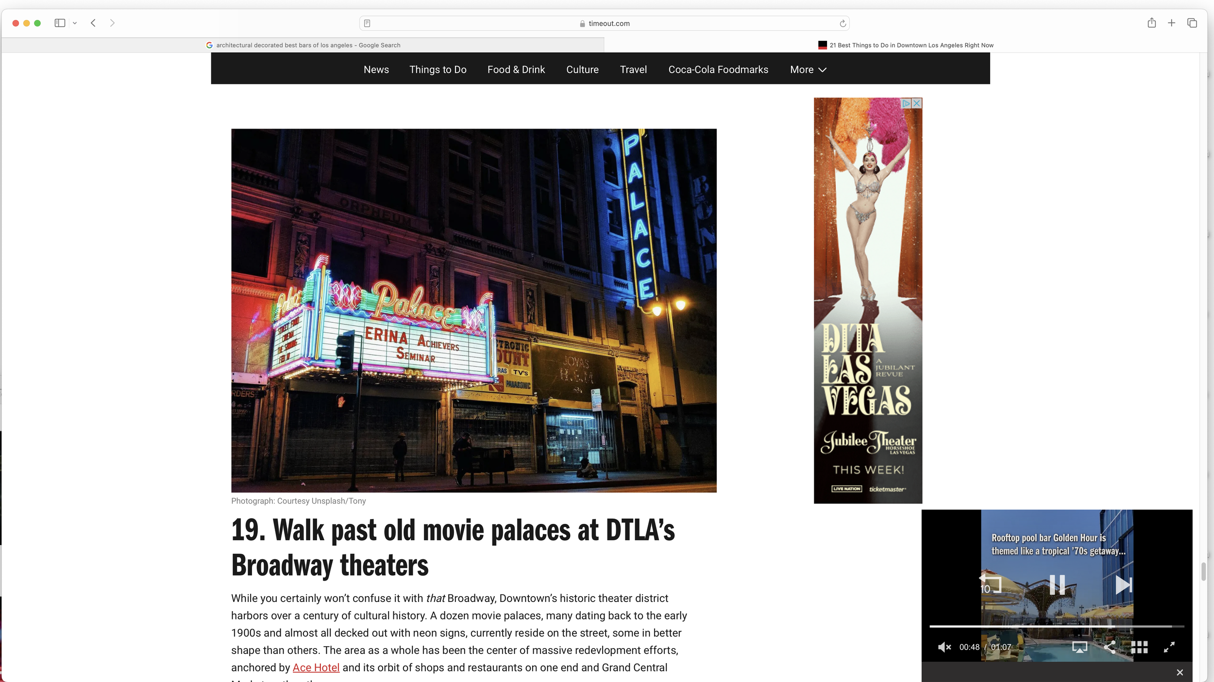Screen dimensions: 1214x682
Task: Share the video via share icon
Action: pos(1110,647)
